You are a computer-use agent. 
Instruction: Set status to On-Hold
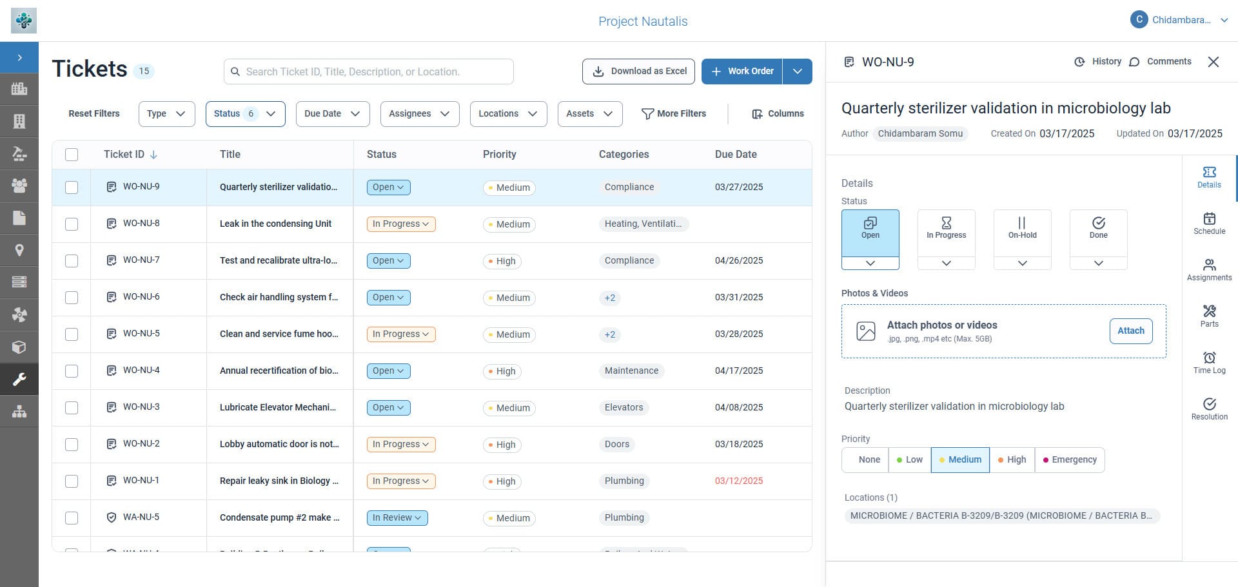1022,228
